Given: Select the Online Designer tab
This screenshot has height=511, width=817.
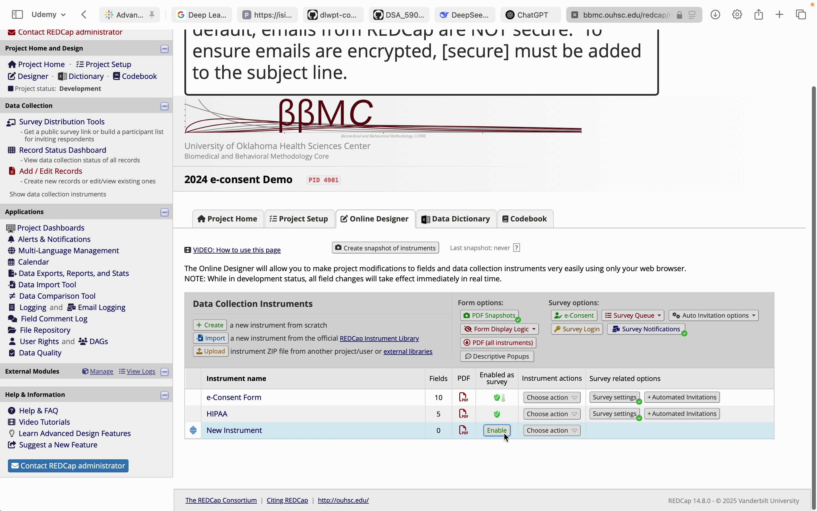Looking at the screenshot, I should pos(375,219).
